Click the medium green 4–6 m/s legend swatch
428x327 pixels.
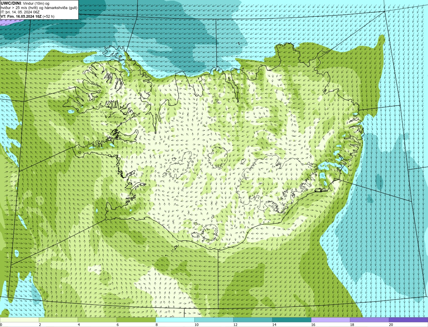click(98, 320)
